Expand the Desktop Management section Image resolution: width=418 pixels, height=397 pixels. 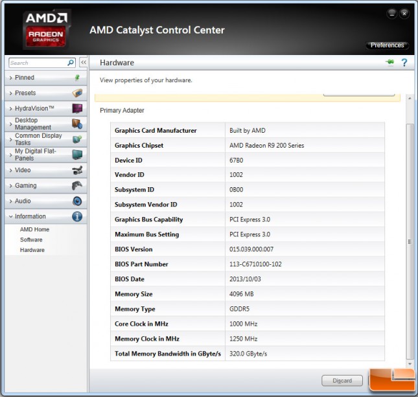coord(46,124)
